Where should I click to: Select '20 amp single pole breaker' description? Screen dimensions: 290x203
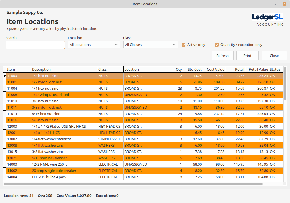64,171
